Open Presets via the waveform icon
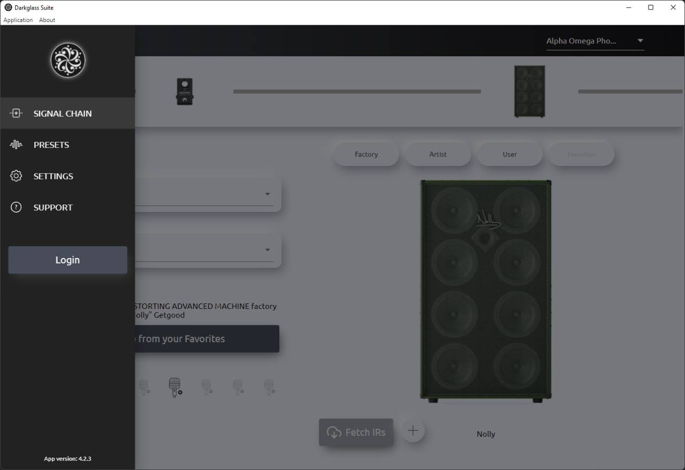This screenshot has width=685, height=470. [16, 145]
